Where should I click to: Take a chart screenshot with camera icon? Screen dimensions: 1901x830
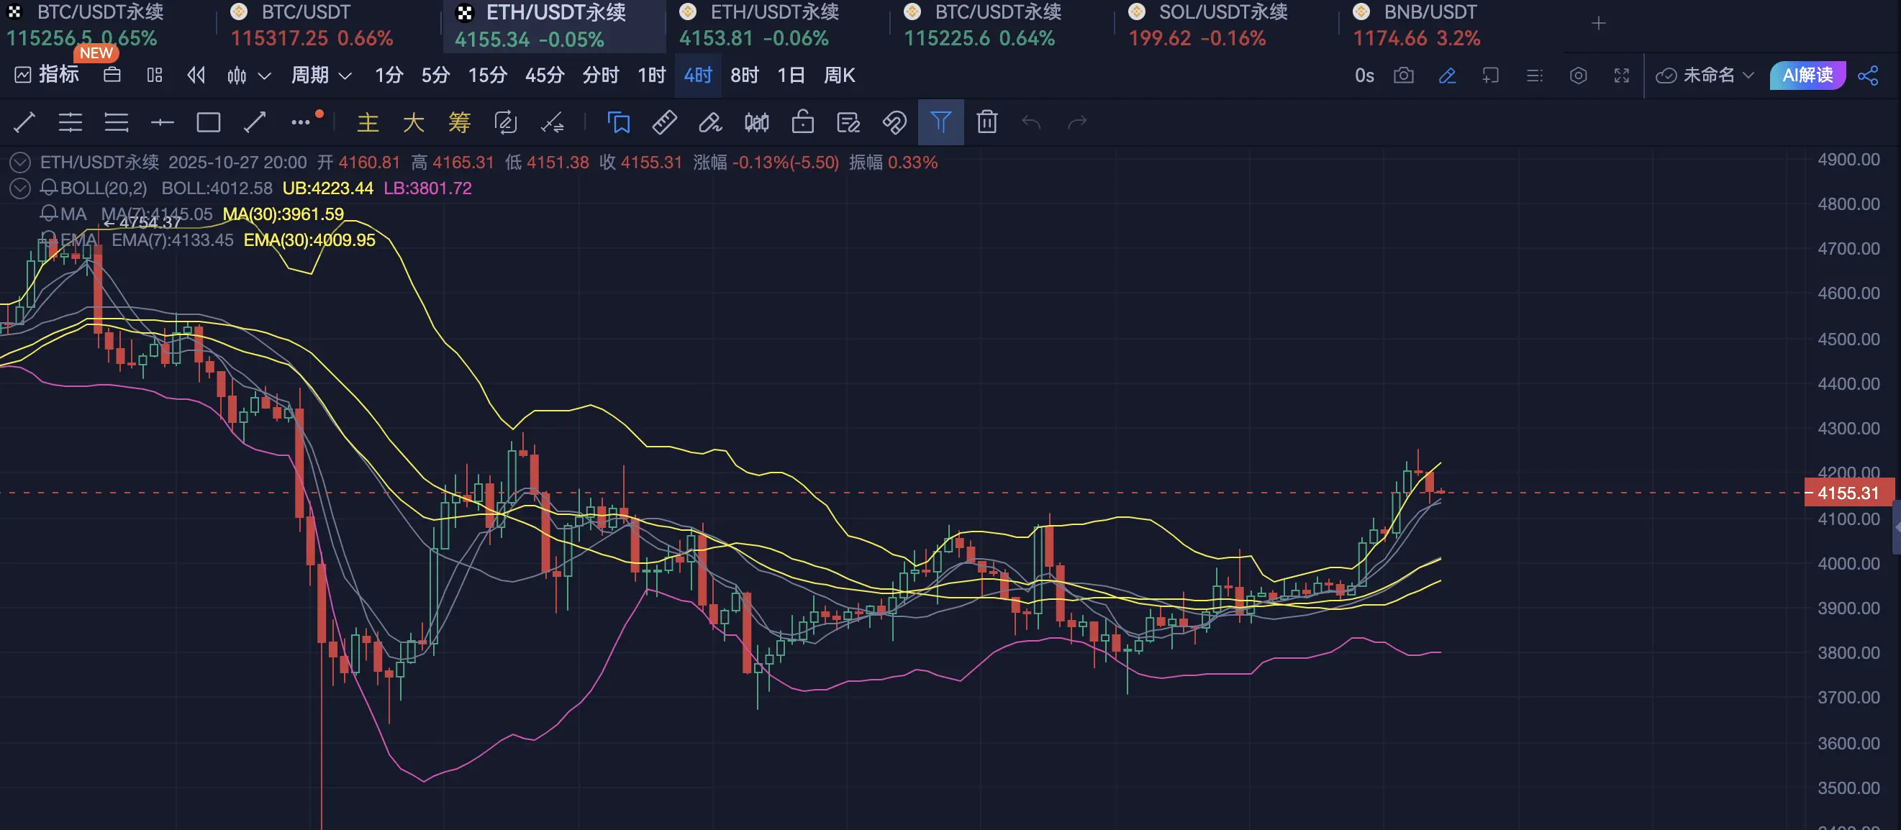[x=1404, y=76]
